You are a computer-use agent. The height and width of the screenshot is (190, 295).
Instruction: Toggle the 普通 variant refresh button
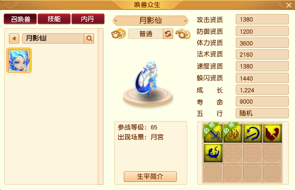click(x=168, y=34)
